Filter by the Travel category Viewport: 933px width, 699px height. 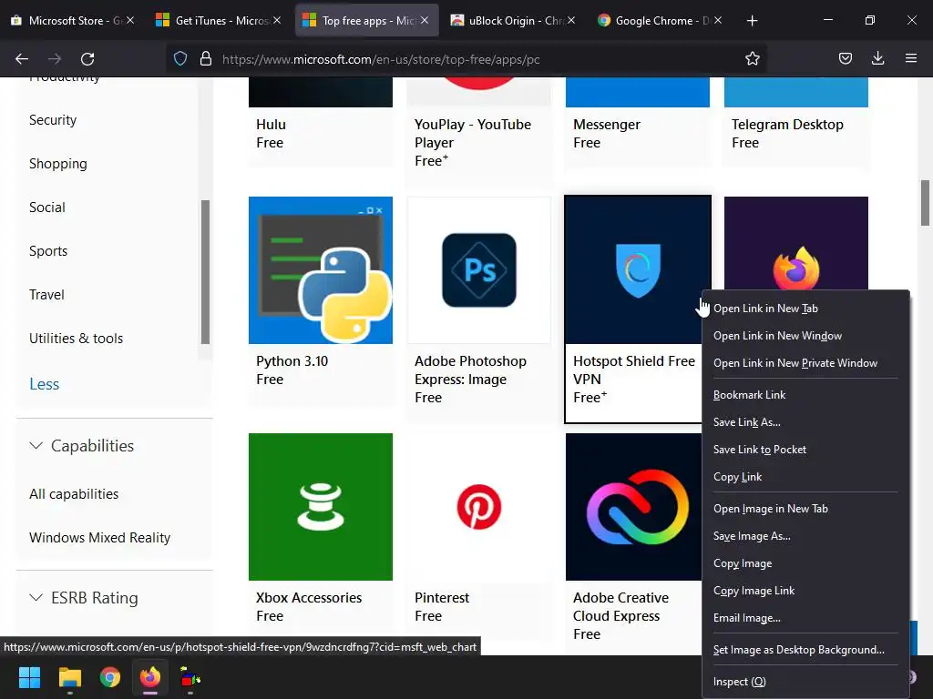(x=46, y=295)
